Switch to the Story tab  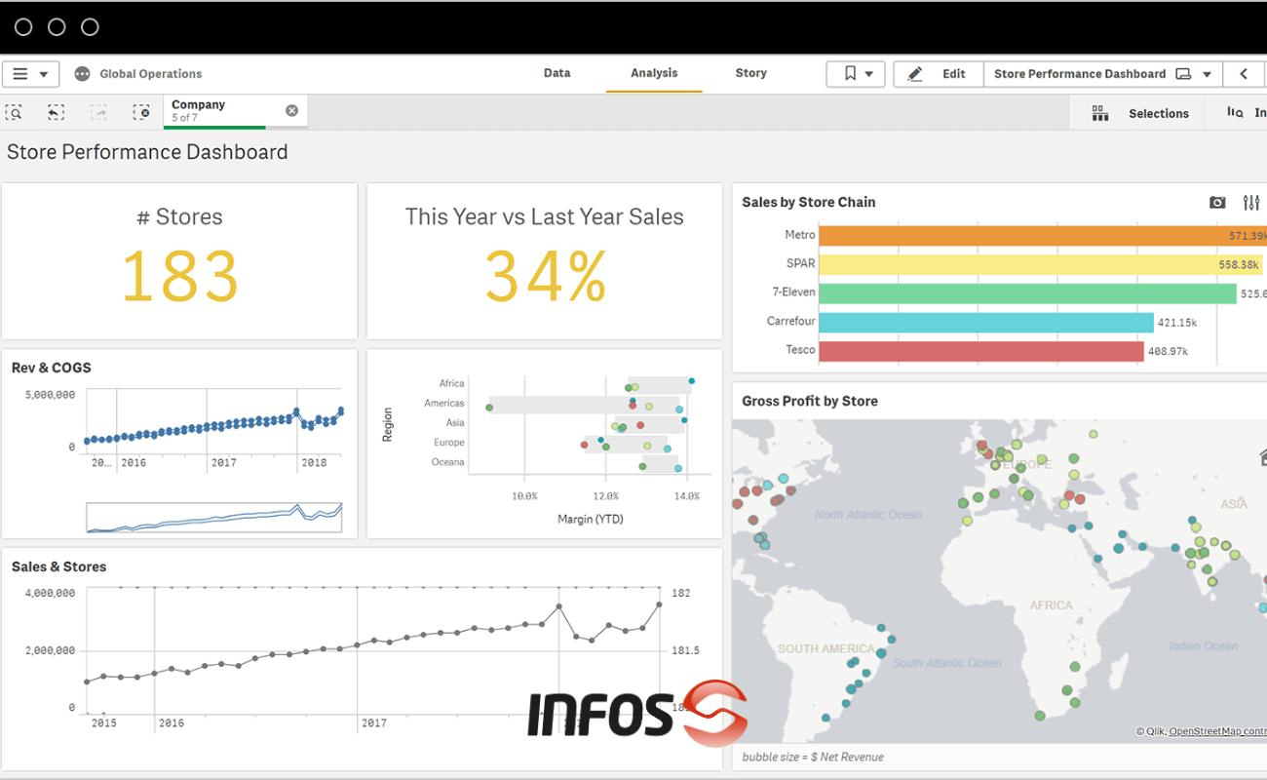pos(750,73)
